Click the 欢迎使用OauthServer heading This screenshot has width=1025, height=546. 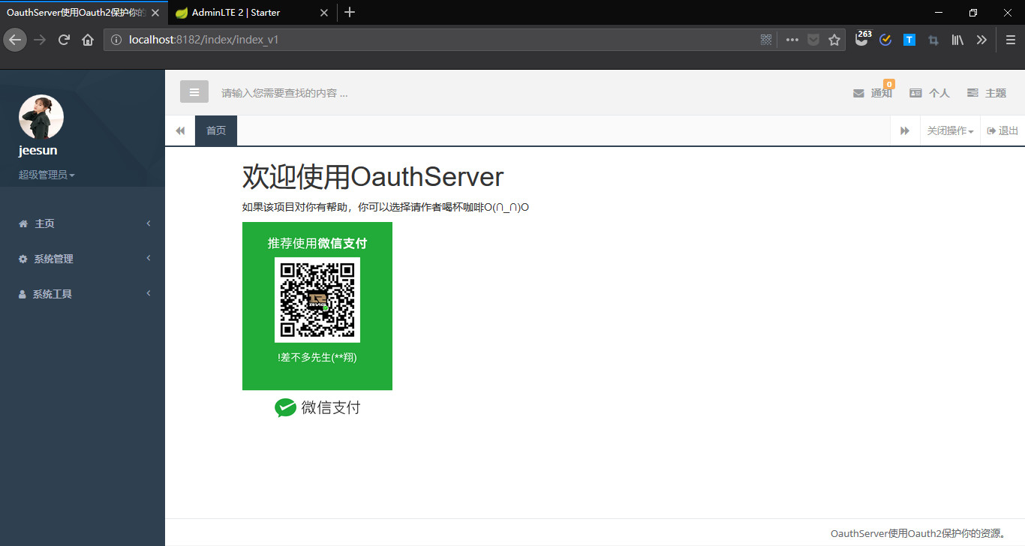373,177
